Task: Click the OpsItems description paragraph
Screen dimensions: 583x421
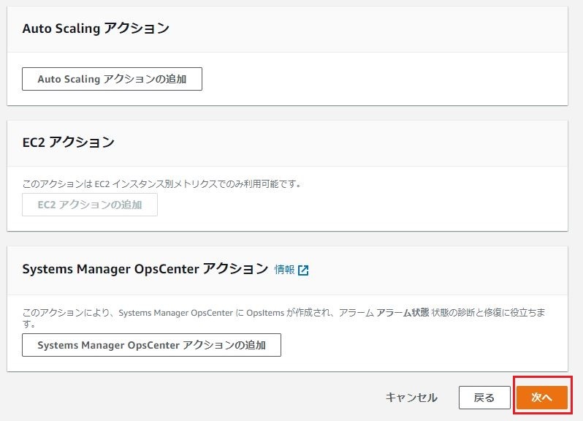Action: pos(283,318)
